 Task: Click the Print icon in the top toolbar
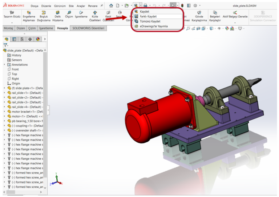pyautogui.click(x=145, y=6)
